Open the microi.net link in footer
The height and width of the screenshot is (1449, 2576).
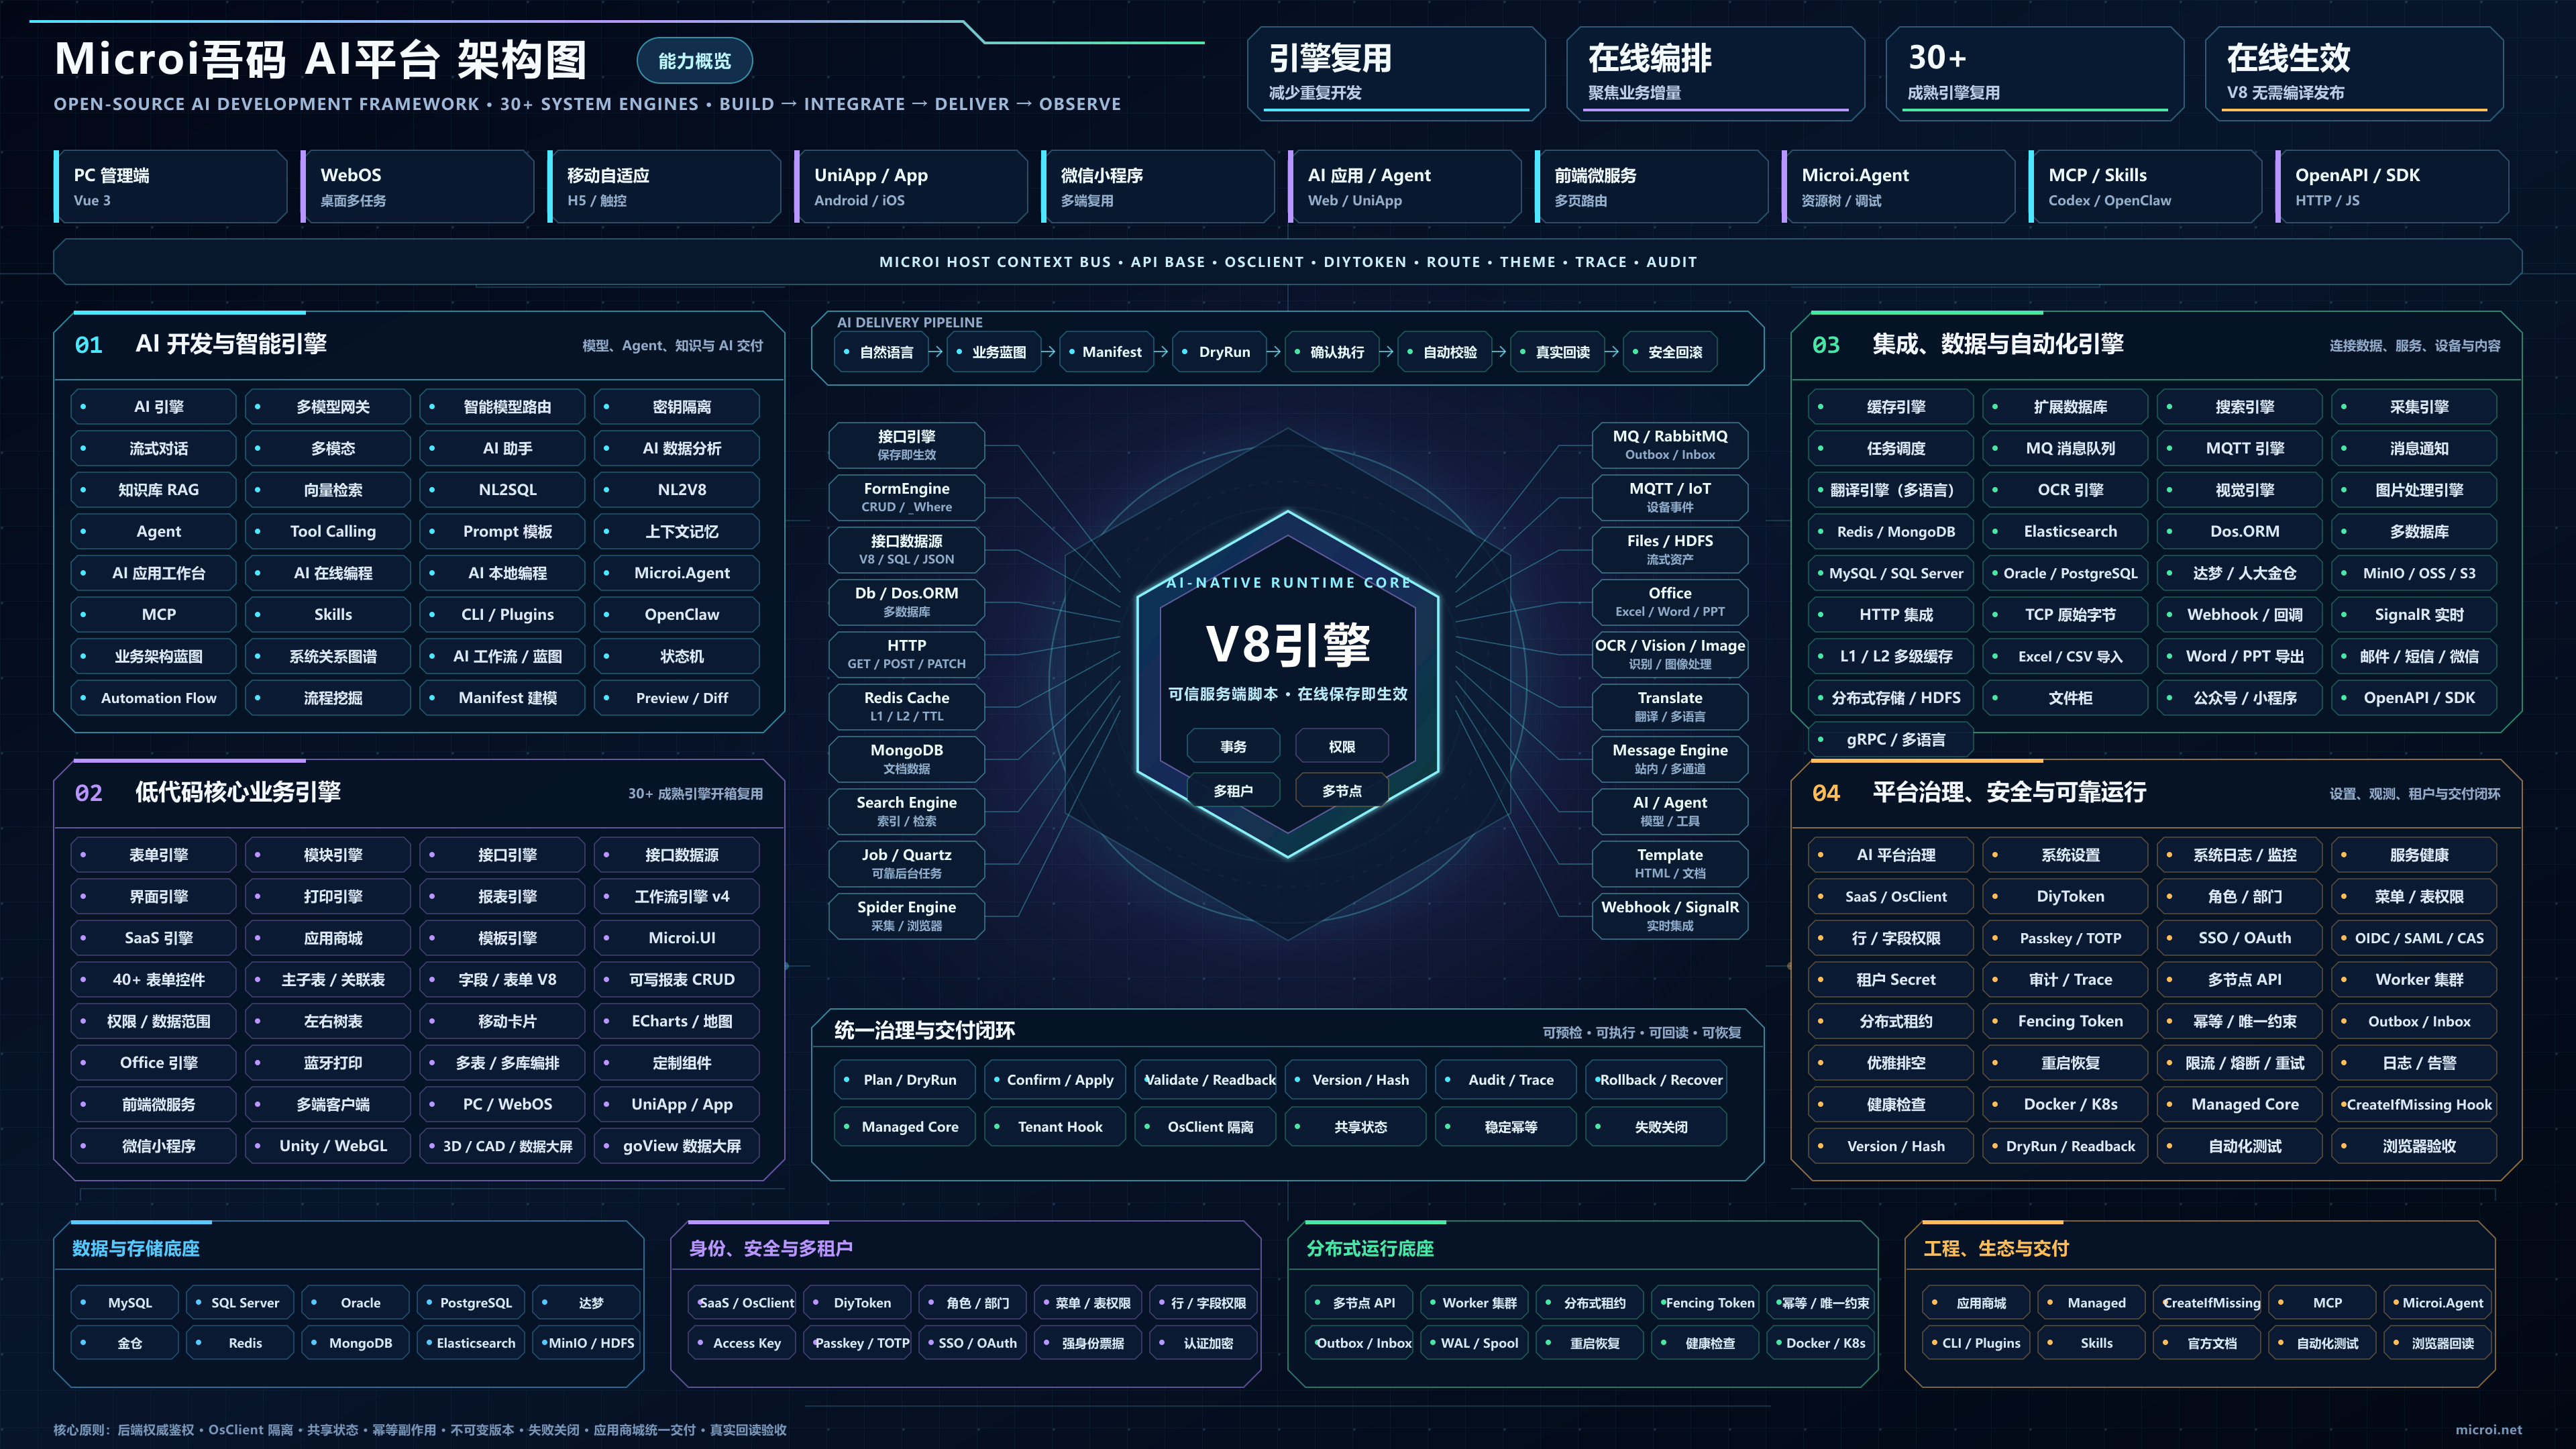(2488, 1430)
